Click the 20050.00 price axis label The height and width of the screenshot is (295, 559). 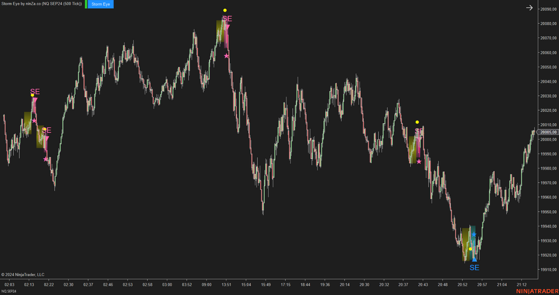click(549, 67)
